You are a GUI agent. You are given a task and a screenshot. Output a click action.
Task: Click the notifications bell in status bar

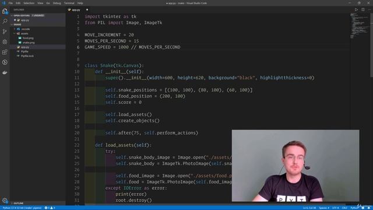[x=369, y=208]
